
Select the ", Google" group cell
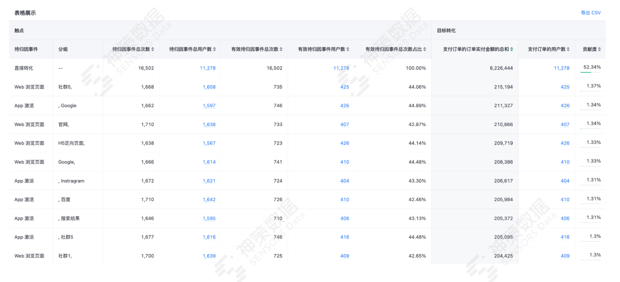click(x=78, y=105)
